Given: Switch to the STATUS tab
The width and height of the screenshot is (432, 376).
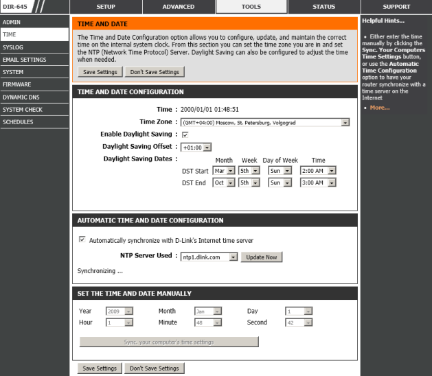Looking at the screenshot, I should point(324,7).
